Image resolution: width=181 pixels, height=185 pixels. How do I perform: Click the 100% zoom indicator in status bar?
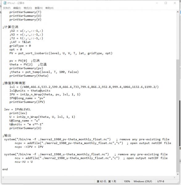click(127, 181)
